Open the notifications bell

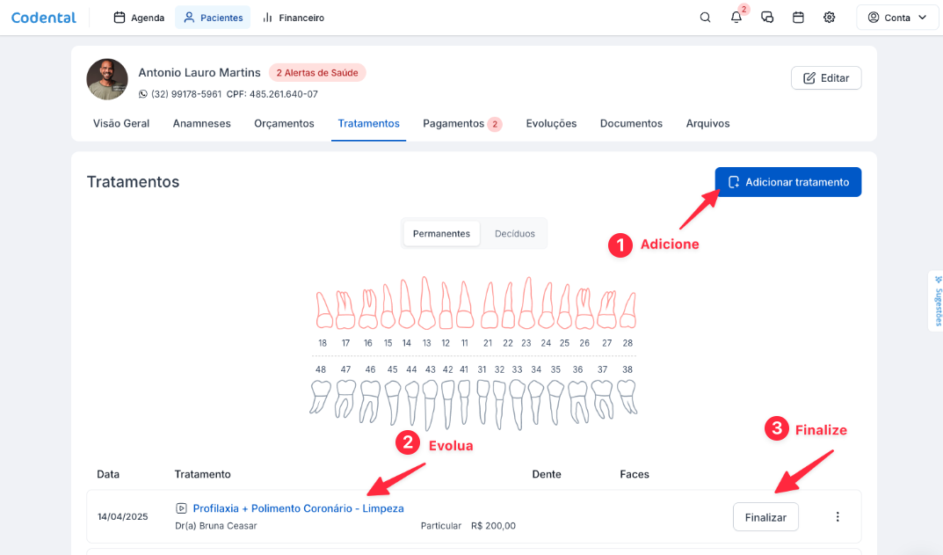736,18
